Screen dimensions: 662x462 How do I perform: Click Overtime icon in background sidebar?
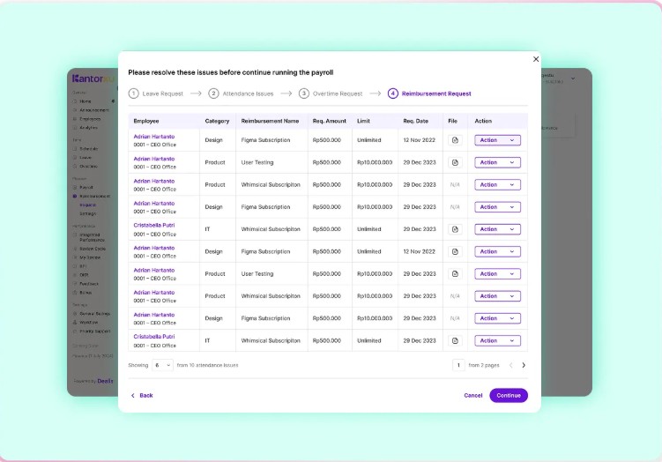pos(75,167)
